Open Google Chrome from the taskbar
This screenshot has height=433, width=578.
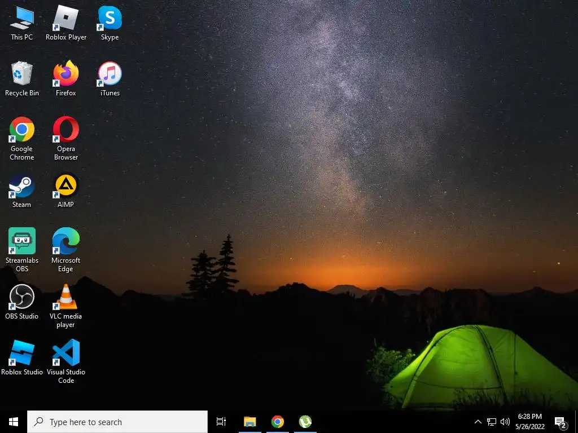pos(278,422)
